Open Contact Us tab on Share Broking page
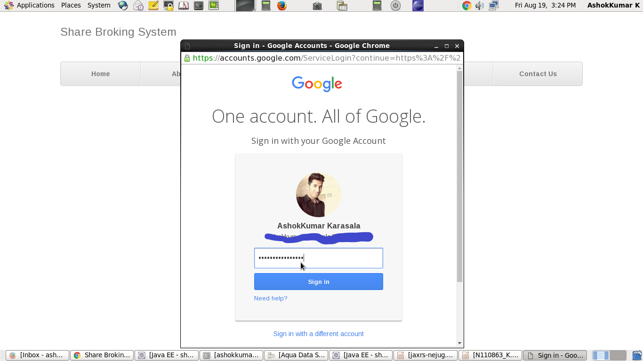 click(538, 74)
